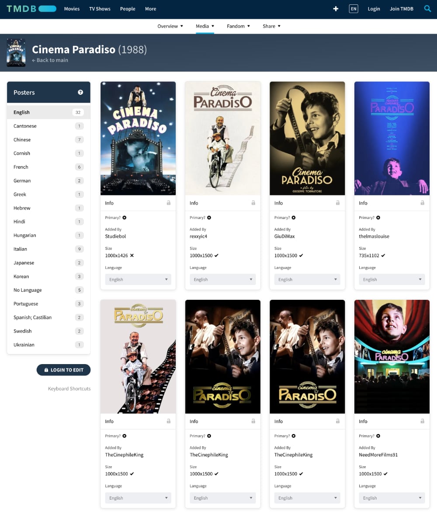Open the poster added by Studiebol
Image resolution: width=437 pixels, height=514 pixels.
point(138,138)
